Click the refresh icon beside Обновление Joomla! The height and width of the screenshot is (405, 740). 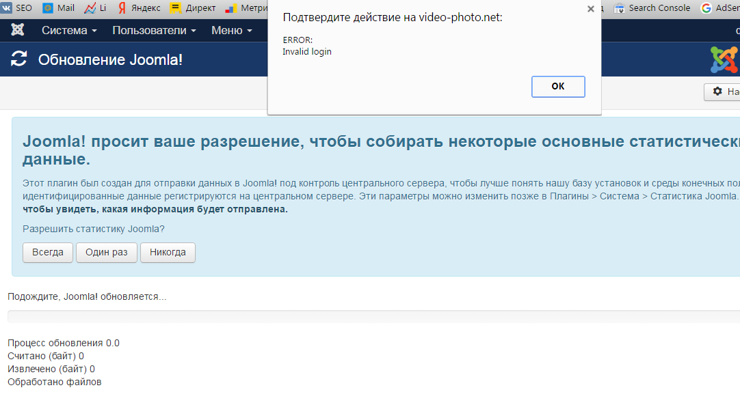click(x=19, y=59)
